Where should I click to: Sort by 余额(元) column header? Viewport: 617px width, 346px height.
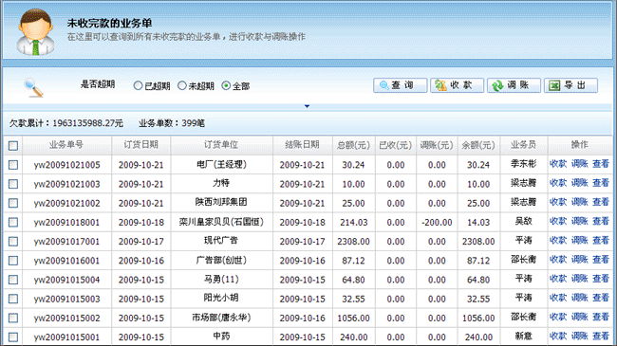478,145
